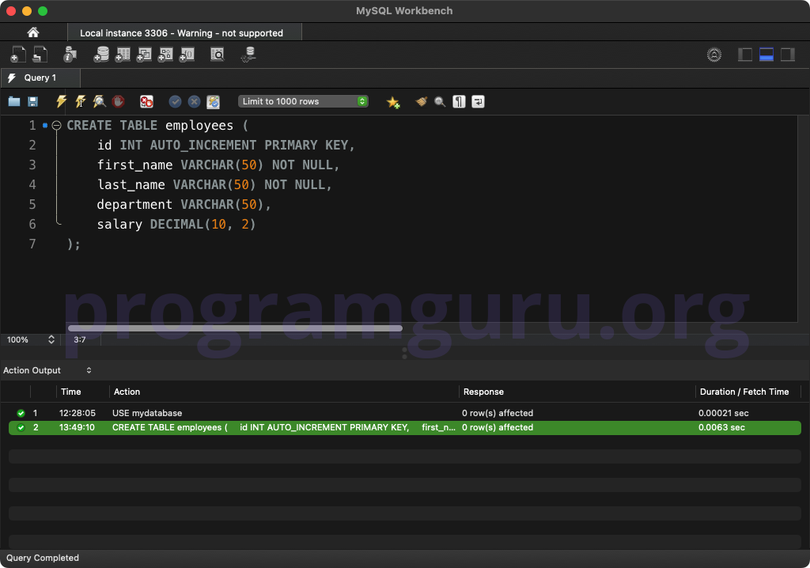
Task: Open the object inspector icon
Action: point(70,55)
